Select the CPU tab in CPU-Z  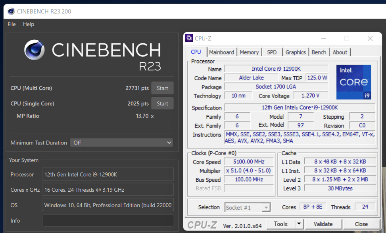196,52
